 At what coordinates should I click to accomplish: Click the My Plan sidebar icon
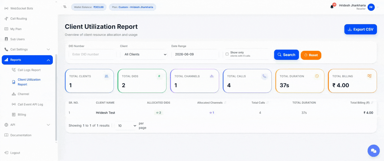coord(6,29)
